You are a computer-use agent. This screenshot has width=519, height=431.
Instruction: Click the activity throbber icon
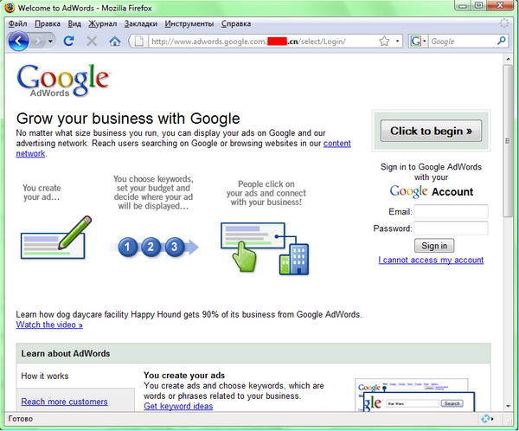point(504,23)
